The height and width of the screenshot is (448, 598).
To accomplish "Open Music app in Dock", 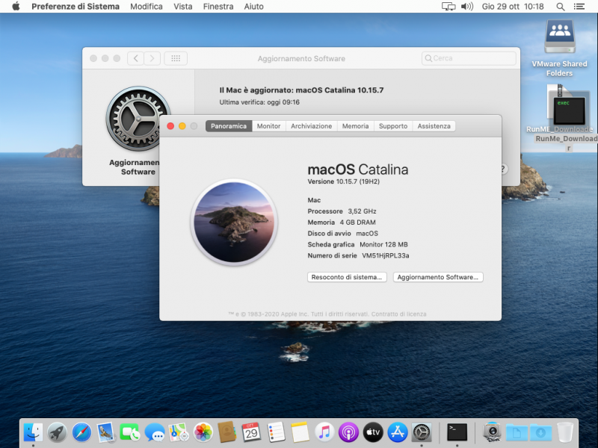I will point(324,432).
